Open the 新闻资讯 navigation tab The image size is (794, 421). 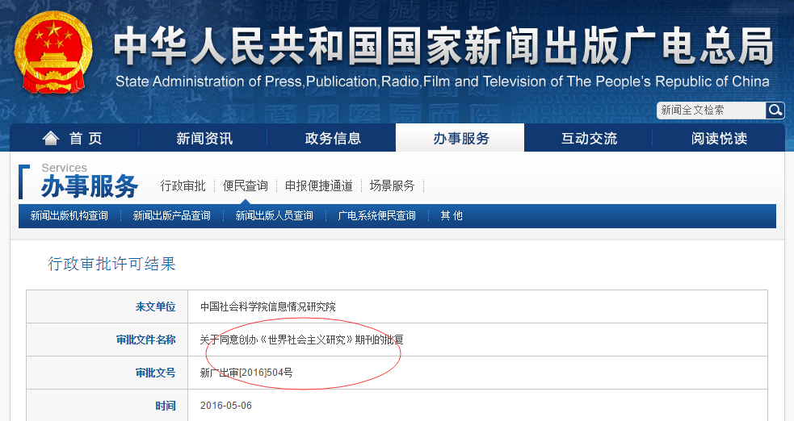[x=204, y=138]
